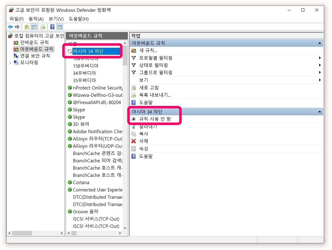The height and width of the screenshot is (250, 332).
Task: Open the 도움말(H) menu
Action: tap(79, 19)
